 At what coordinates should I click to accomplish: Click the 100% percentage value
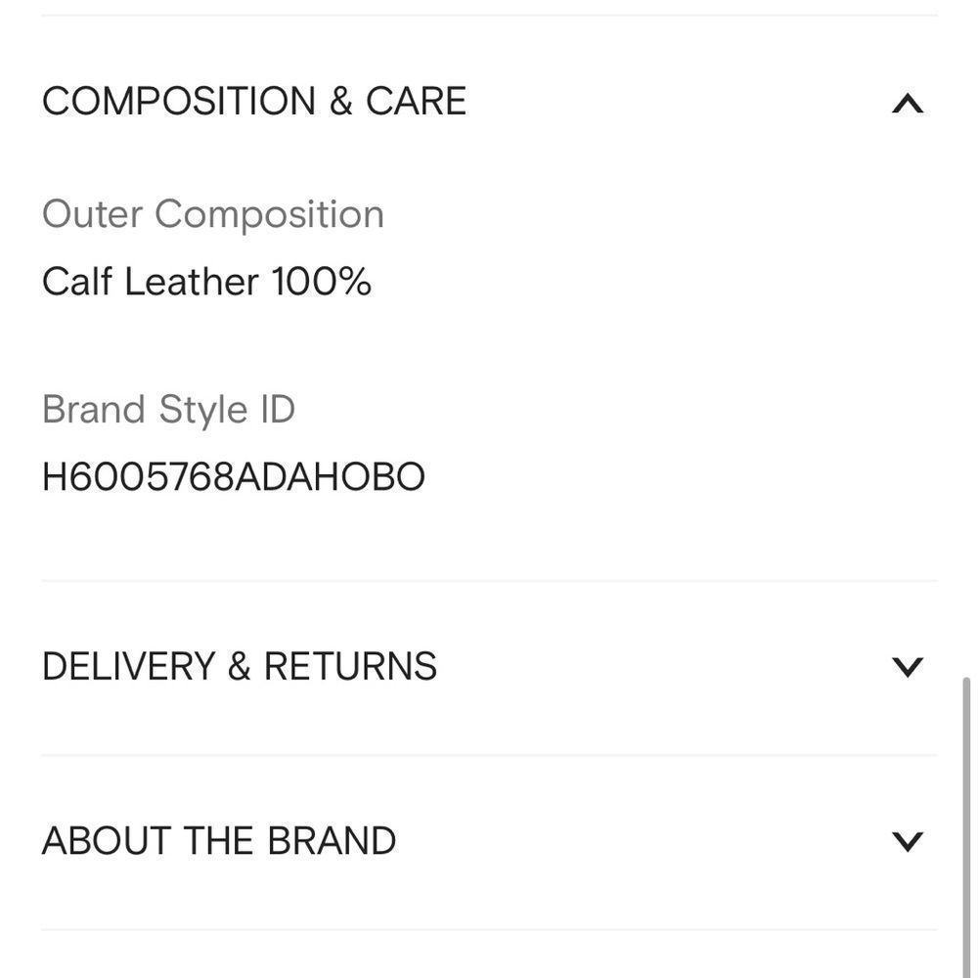tap(321, 282)
